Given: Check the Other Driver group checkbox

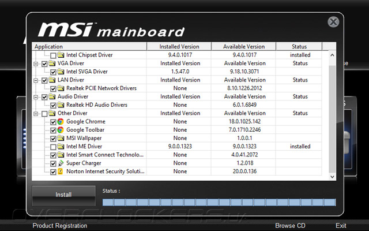Looking at the screenshot, I should coord(44,114).
